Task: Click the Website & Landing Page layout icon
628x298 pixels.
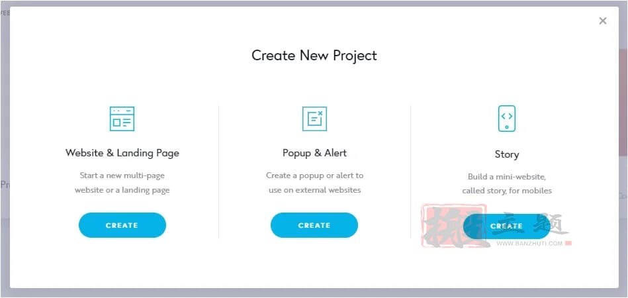Action: point(122,119)
